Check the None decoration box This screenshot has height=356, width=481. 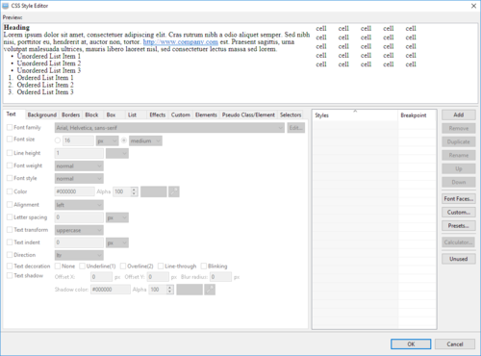[58, 267]
